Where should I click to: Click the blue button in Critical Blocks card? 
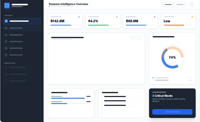(x=172, y=112)
